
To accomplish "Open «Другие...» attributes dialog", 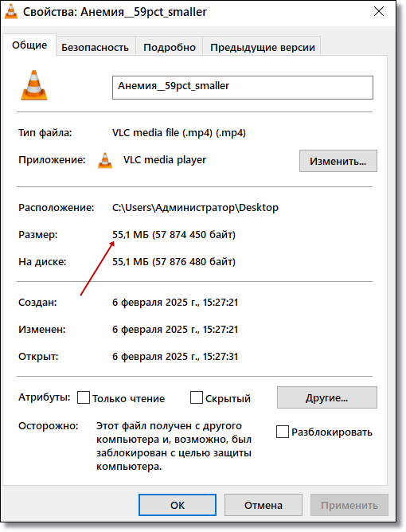I will coord(327,397).
